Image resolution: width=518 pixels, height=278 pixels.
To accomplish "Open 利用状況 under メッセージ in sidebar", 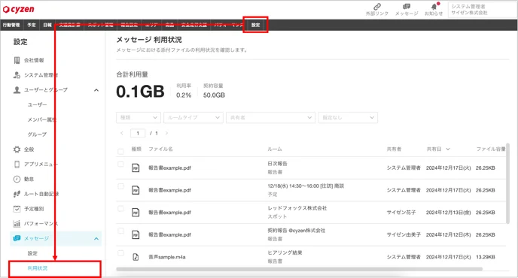I will pos(38,268).
